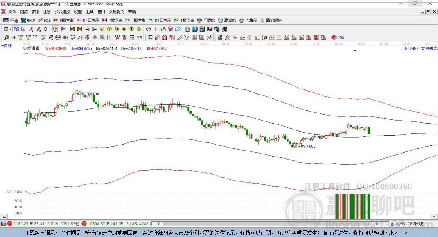
Task: Click the candlestick chart type icon
Action: point(45,29)
